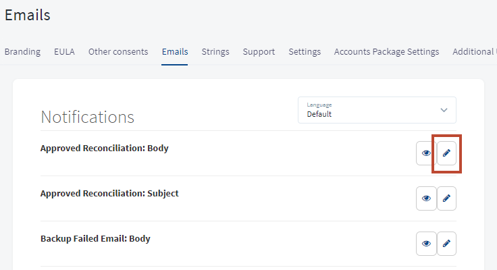This screenshot has height=270, width=497.
Task: Click the Emails page title
Action: click(x=28, y=16)
